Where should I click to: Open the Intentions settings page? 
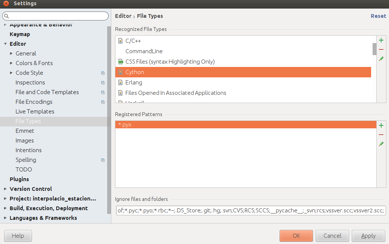tap(29, 150)
